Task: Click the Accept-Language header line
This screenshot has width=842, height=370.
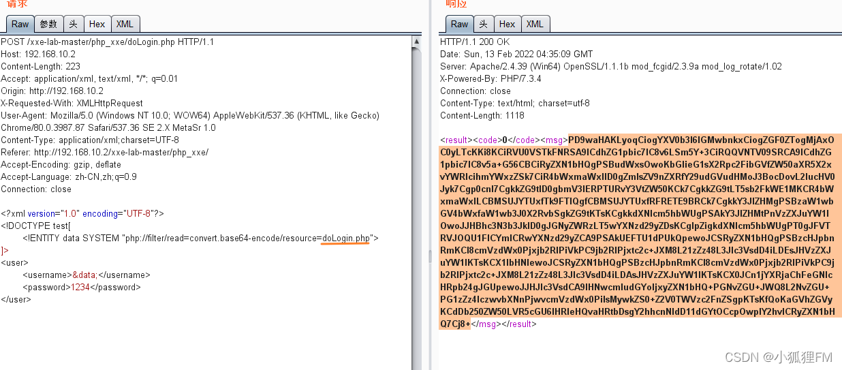Action: click(69, 177)
